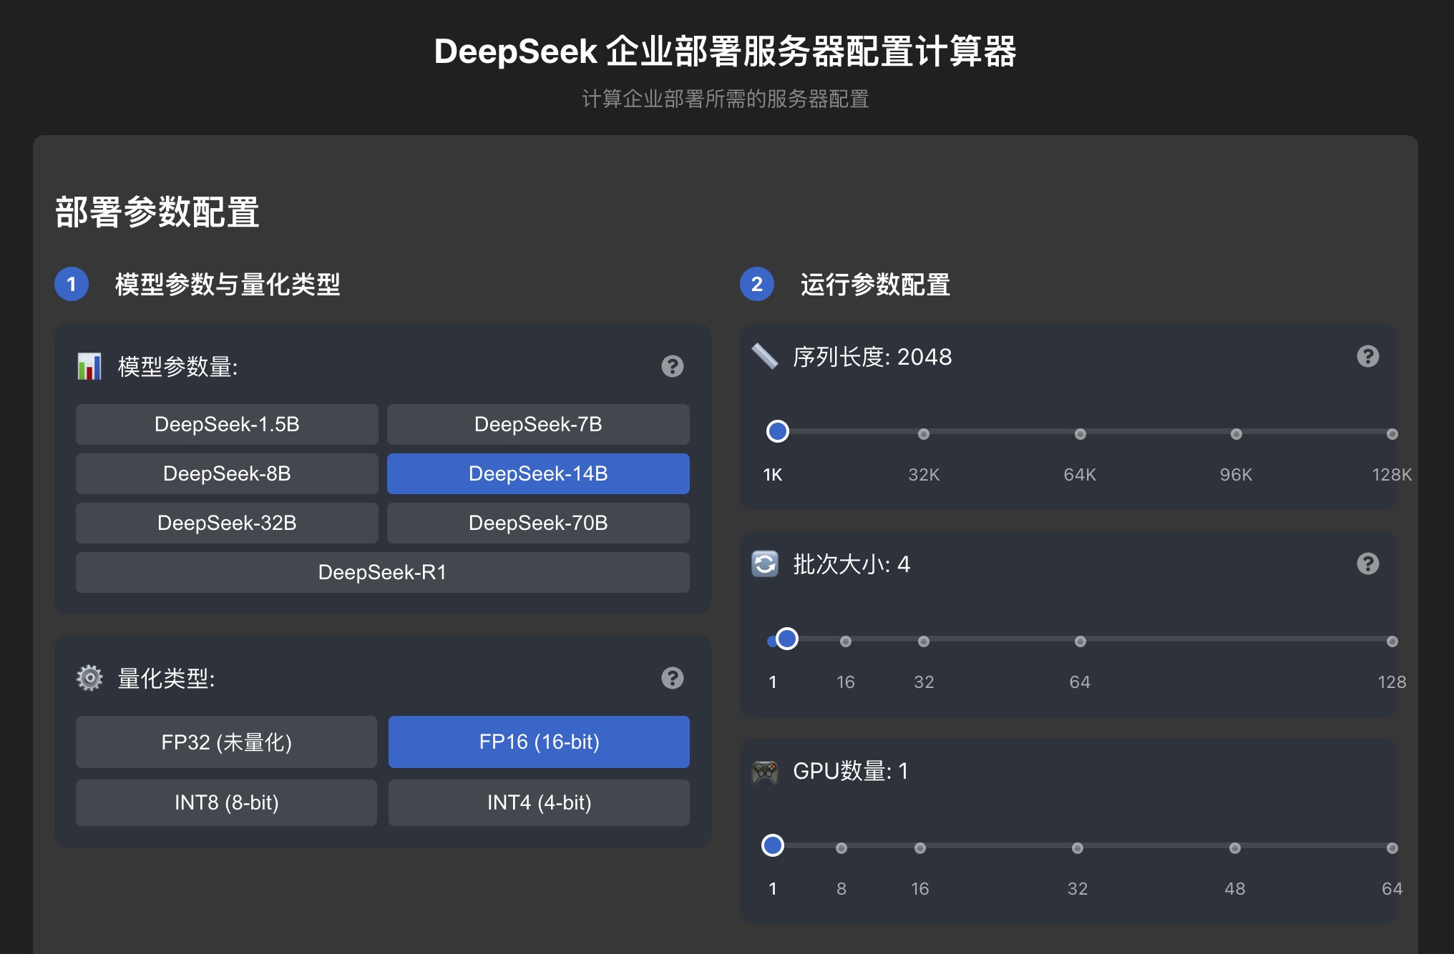Set sequence length to 128K mark
The image size is (1454, 954).
click(1392, 434)
